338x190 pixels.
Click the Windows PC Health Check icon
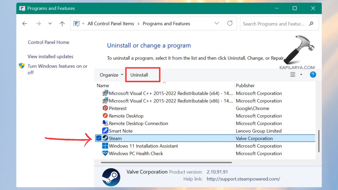tap(105, 153)
